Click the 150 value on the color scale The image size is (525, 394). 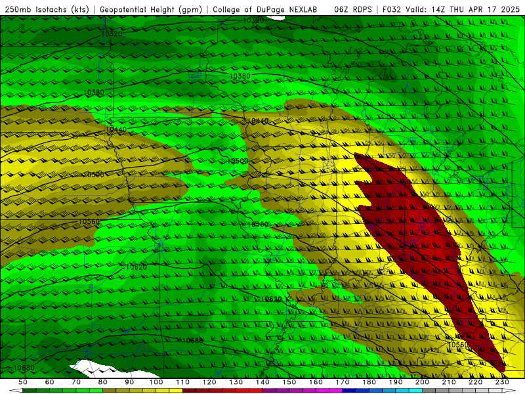click(x=289, y=382)
